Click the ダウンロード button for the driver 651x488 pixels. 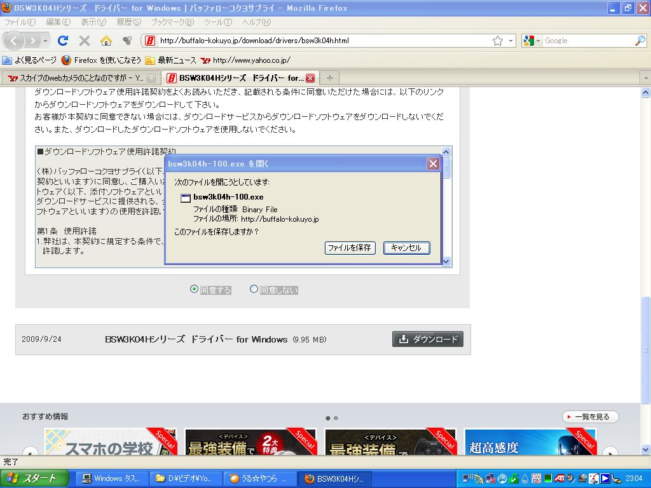428,339
